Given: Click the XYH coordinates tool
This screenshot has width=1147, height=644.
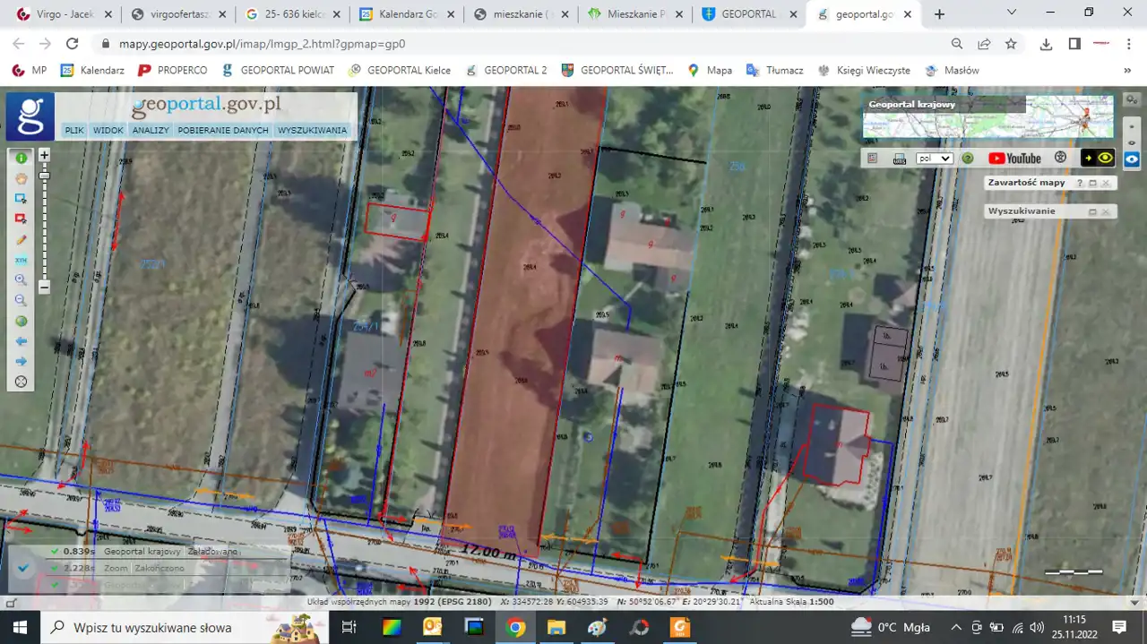Looking at the screenshot, I should pyautogui.click(x=21, y=261).
